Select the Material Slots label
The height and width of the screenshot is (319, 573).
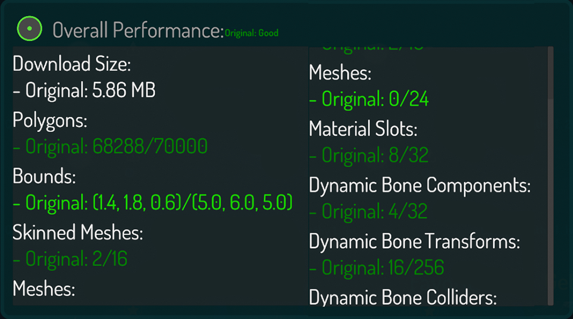[x=363, y=127]
